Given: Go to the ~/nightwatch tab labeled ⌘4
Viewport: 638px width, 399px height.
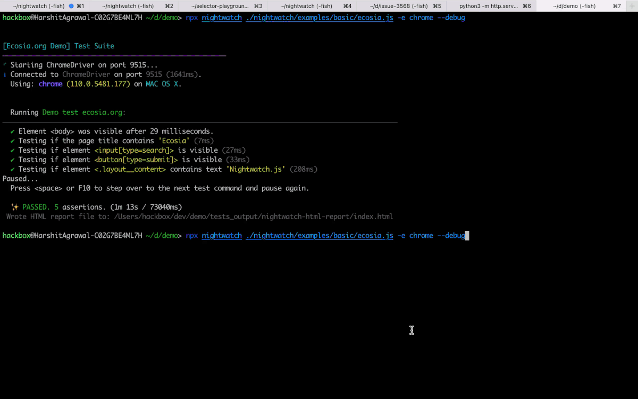Looking at the screenshot, I should pos(313,6).
